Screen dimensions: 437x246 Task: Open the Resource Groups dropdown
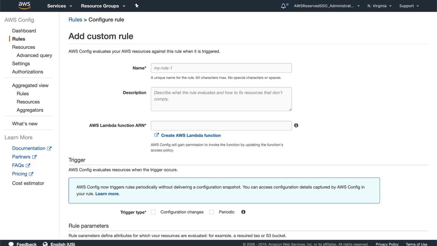[103, 6]
